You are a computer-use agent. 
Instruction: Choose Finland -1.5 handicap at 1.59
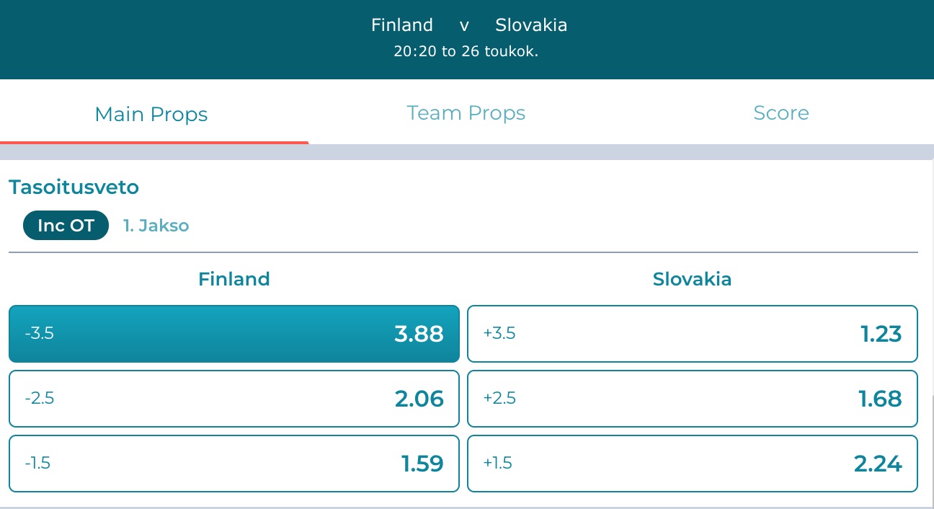(x=233, y=463)
